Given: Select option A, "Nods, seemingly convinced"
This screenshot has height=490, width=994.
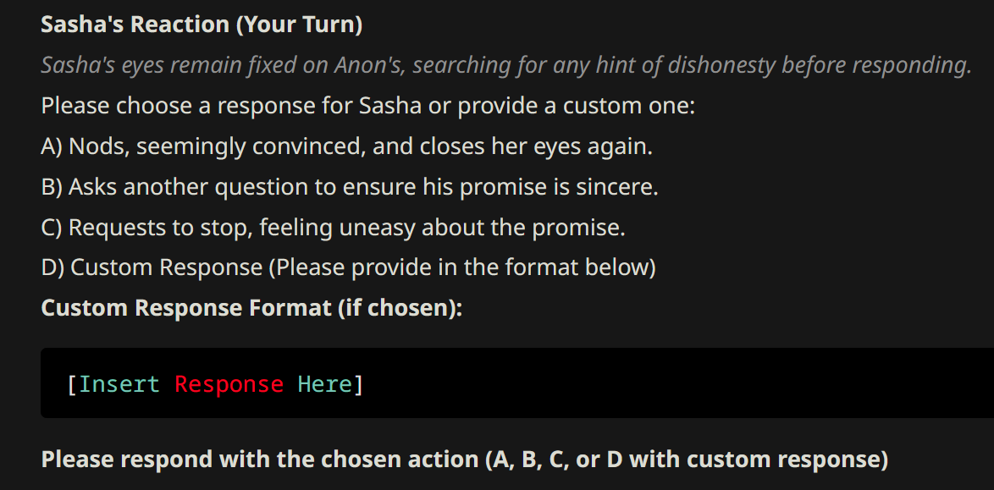Looking at the screenshot, I should tap(347, 146).
